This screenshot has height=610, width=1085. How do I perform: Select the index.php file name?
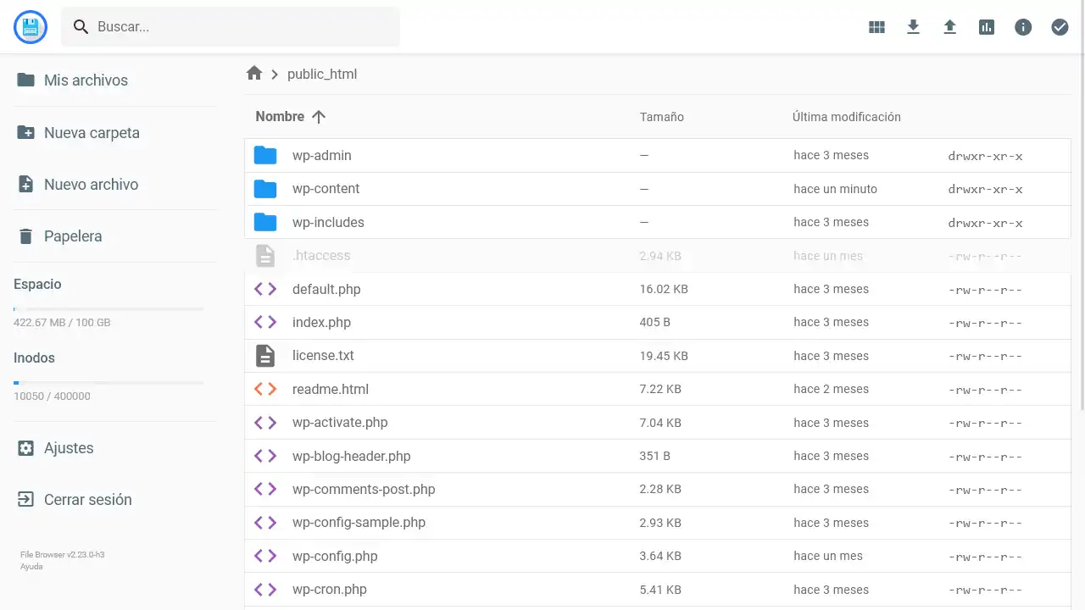[x=321, y=322]
